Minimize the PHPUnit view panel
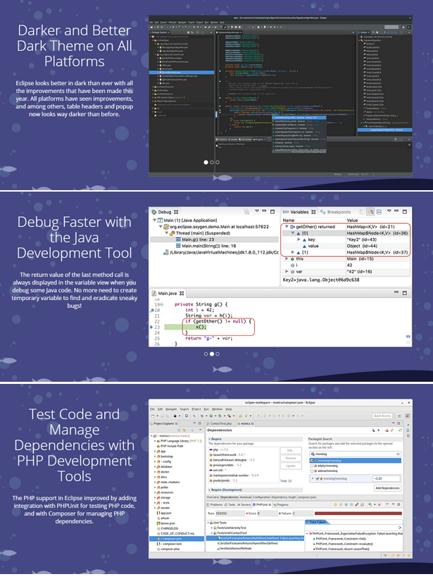The height and width of the screenshot is (579, 433). (394, 504)
